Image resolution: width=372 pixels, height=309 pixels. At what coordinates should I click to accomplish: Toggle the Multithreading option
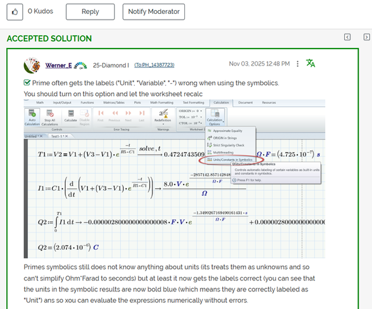click(x=223, y=152)
